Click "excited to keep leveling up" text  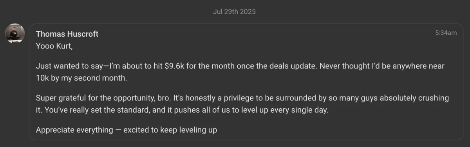[170, 129]
